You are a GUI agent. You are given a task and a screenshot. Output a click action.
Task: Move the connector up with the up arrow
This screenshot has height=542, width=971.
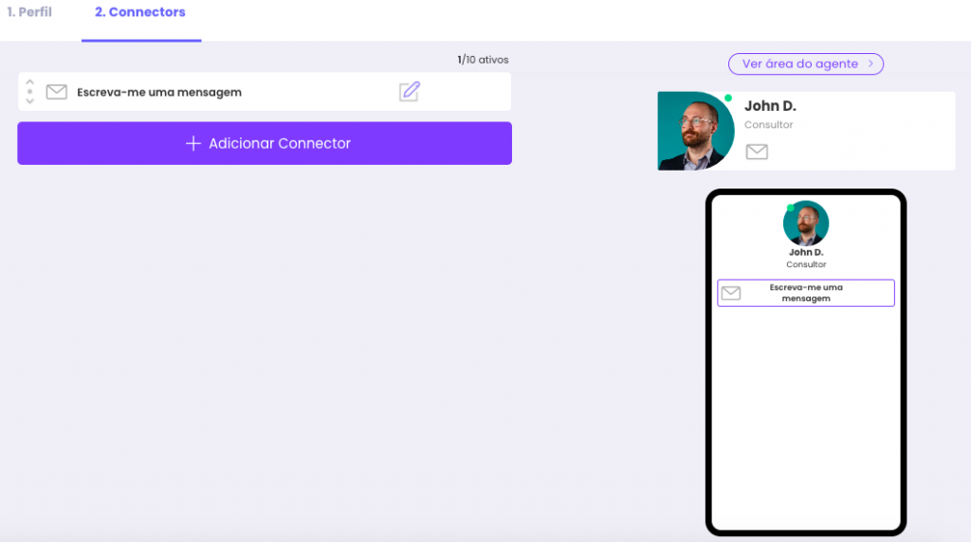point(30,82)
